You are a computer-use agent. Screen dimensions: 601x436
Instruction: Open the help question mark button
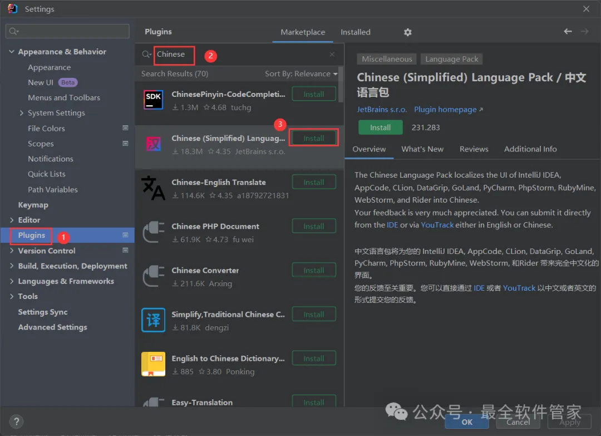point(16,422)
